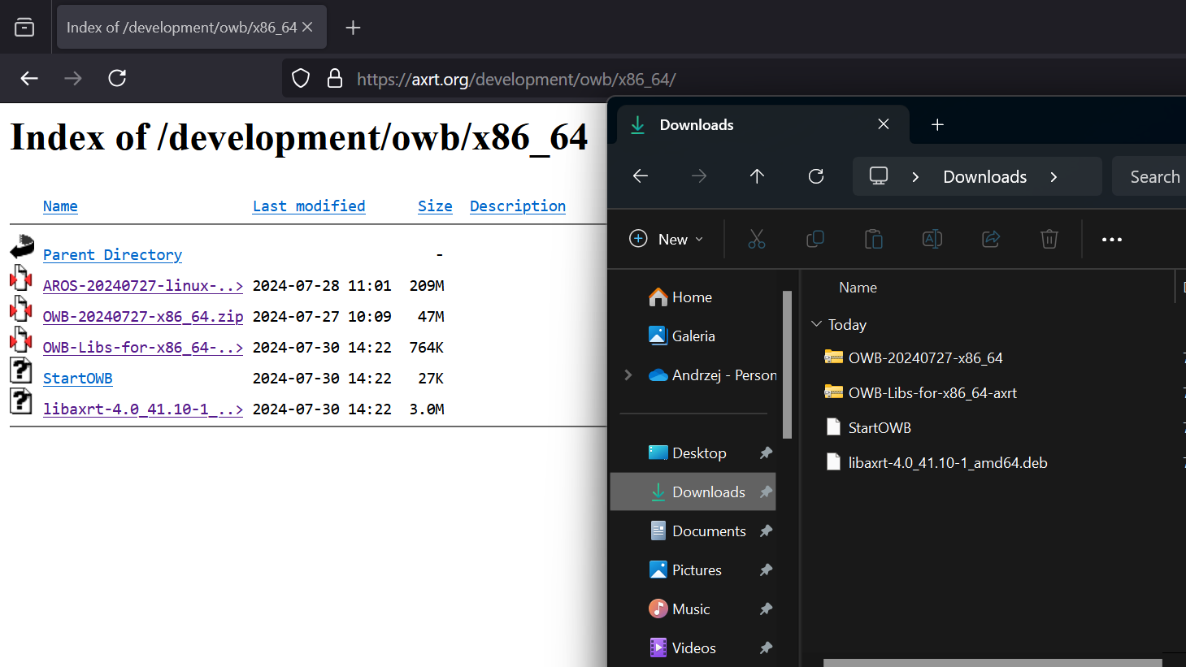Click the Explorer Search box
This screenshot has height=667, width=1186.
1149,176
